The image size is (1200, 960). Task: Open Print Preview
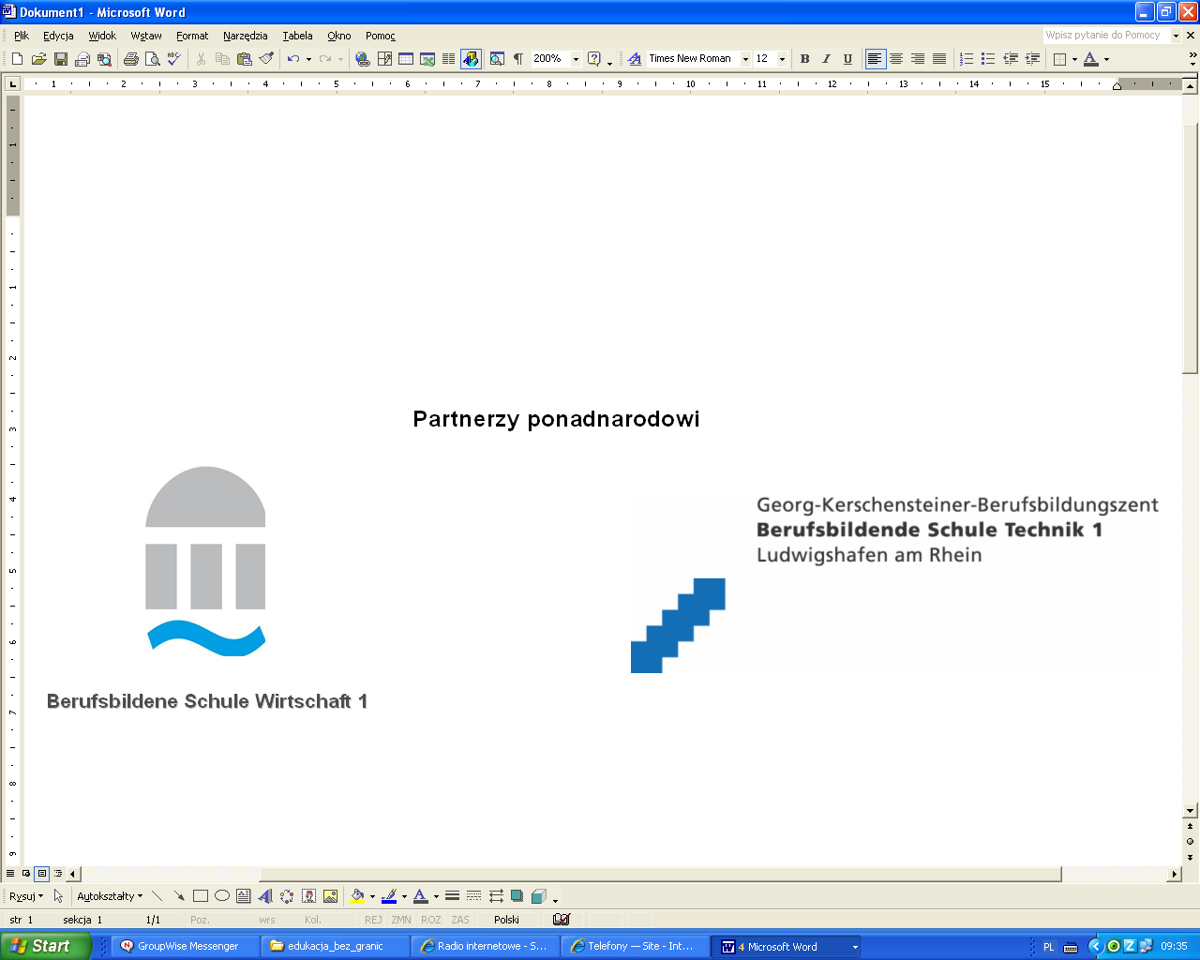pyautogui.click(x=152, y=59)
